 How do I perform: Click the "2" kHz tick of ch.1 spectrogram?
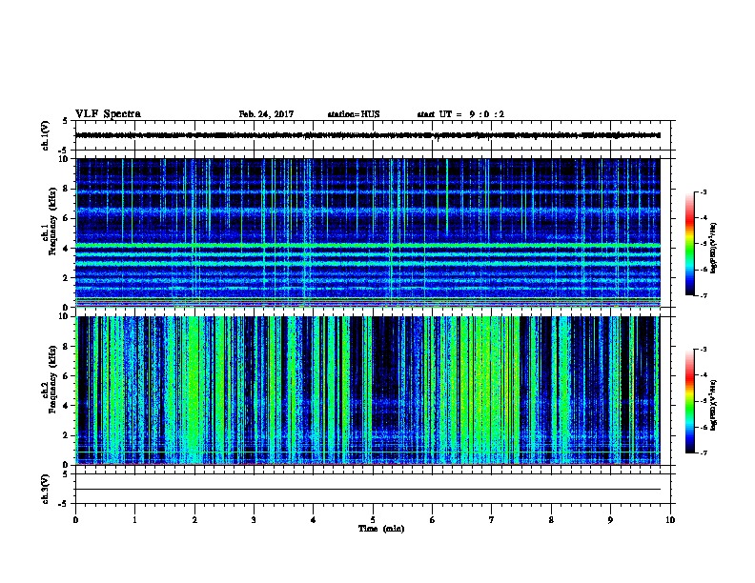click(67, 277)
